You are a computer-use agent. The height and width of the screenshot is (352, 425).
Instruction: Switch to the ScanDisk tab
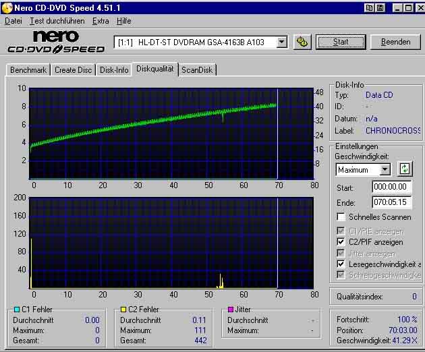point(197,70)
